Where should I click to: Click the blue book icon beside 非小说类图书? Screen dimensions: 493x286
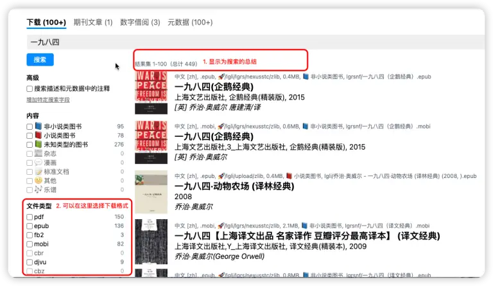39,126
